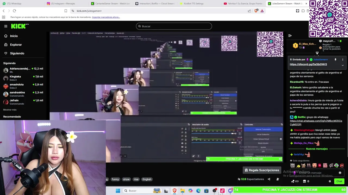Open Brave browser from the taskbar

(174, 191)
